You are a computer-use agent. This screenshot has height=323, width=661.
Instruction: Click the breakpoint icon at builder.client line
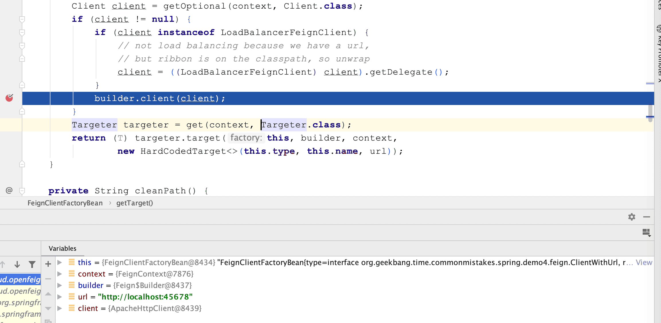(x=9, y=98)
